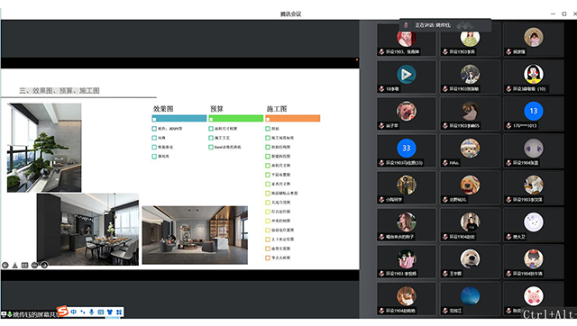Click the 施工图 column heading
The image size is (577, 326).
click(277, 109)
